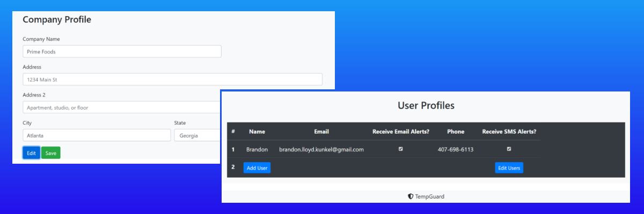
Task: Click the Company Profile heading
Action: click(x=57, y=20)
